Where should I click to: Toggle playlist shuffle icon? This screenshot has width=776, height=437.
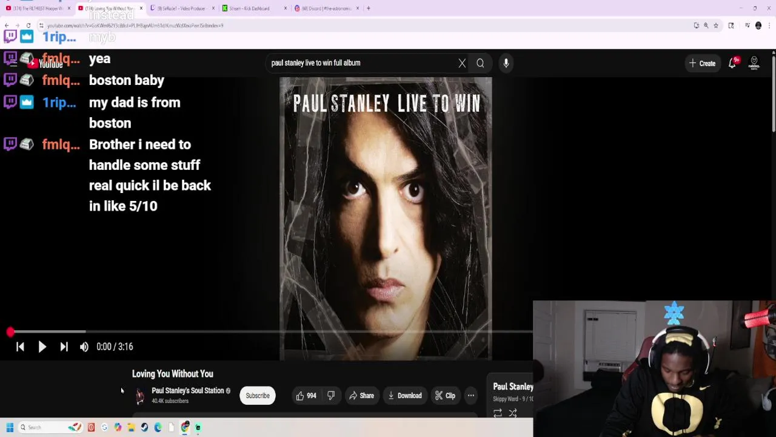[x=513, y=413]
